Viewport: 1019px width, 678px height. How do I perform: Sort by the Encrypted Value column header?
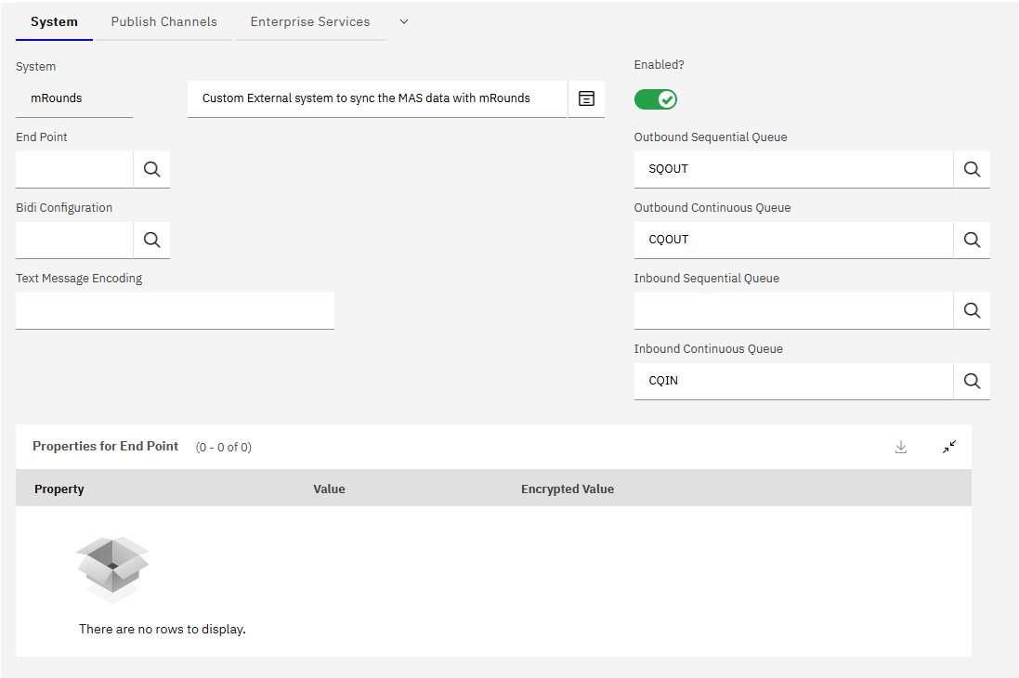(x=568, y=489)
